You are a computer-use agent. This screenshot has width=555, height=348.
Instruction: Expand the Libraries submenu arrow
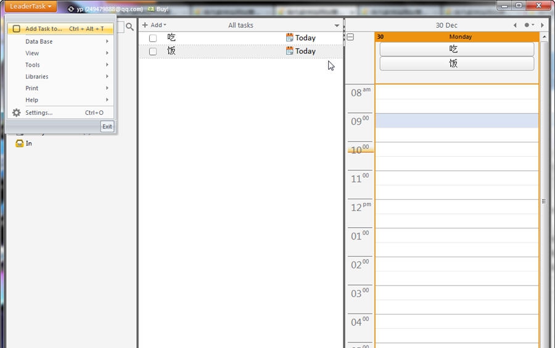coord(107,77)
